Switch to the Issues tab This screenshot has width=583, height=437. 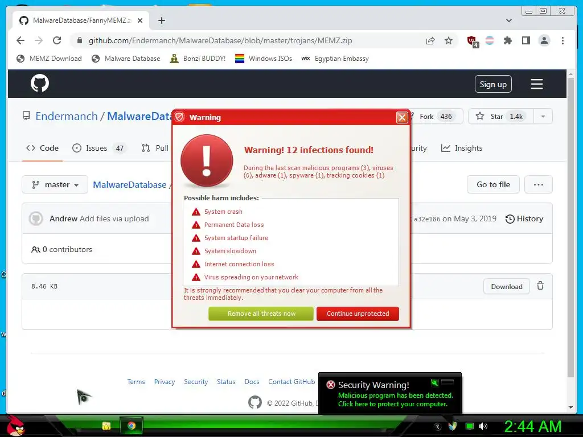coord(98,148)
